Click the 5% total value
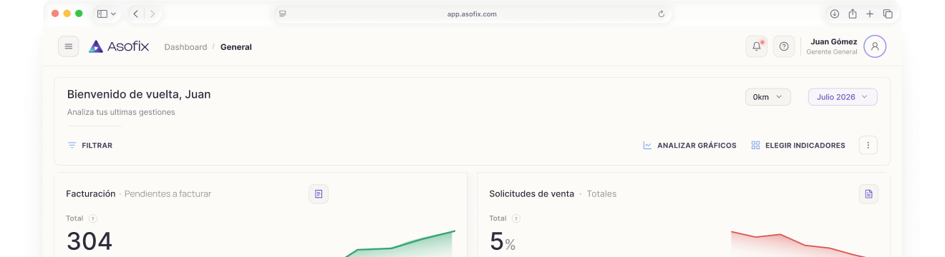The height and width of the screenshot is (257, 945). pos(503,241)
